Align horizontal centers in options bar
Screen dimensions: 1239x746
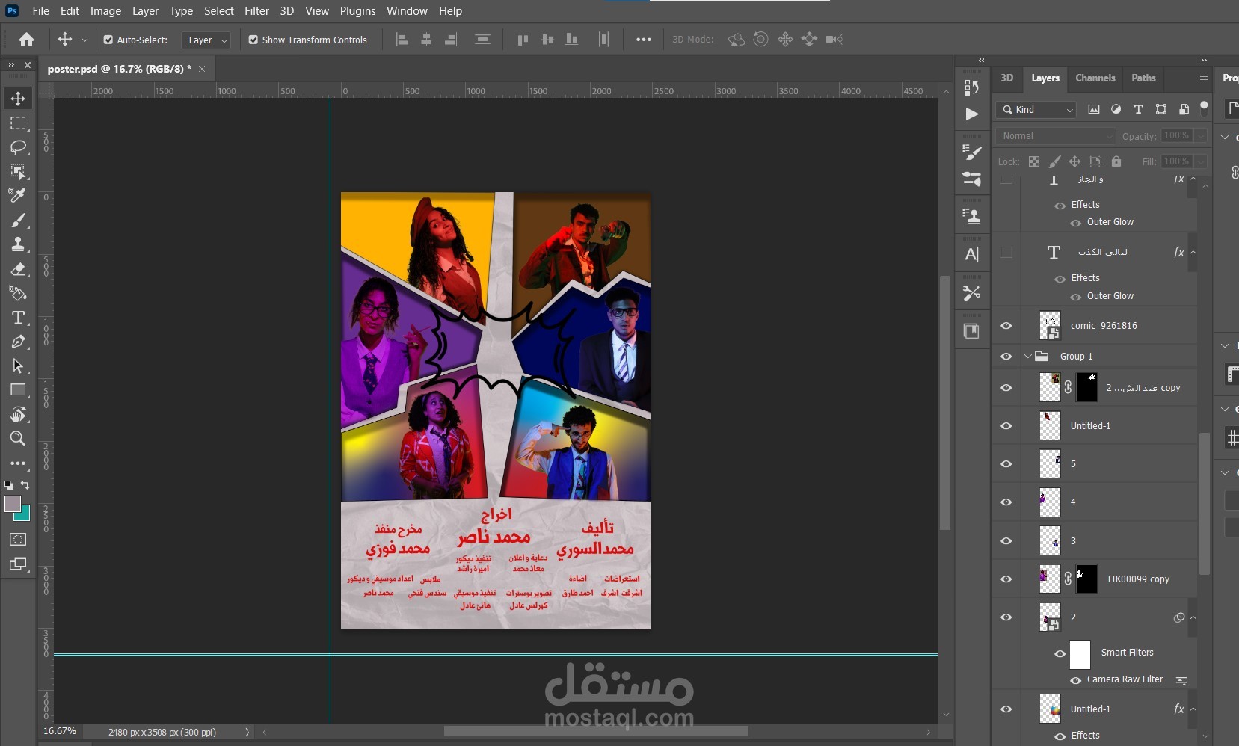coord(426,40)
